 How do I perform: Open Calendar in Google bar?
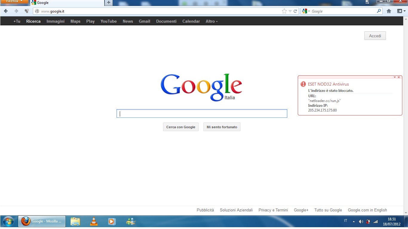191,21
